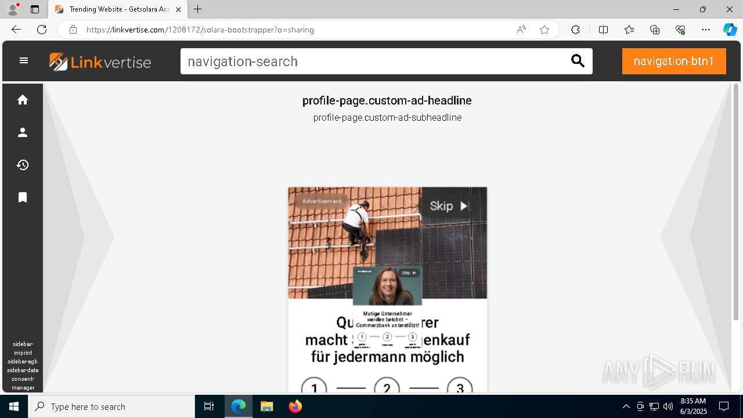743x418 pixels.
Task: Open Collections in Edge
Action: pos(655,30)
